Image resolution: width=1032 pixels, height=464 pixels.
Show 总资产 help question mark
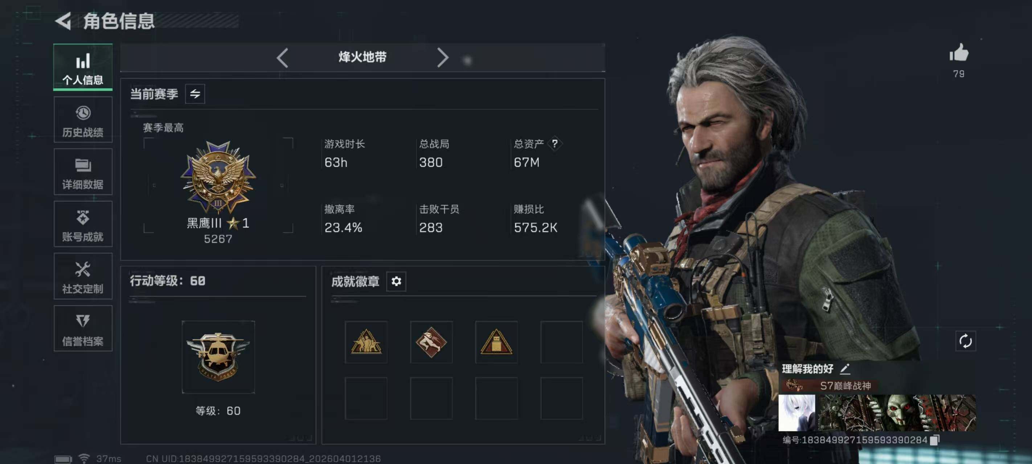click(554, 143)
